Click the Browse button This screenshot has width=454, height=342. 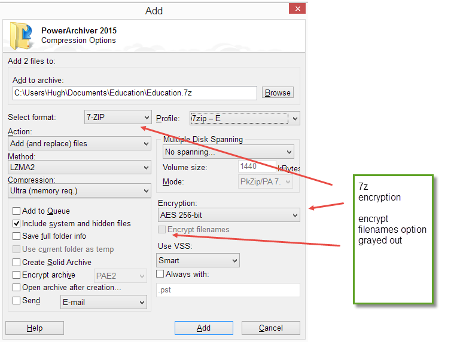click(278, 93)
